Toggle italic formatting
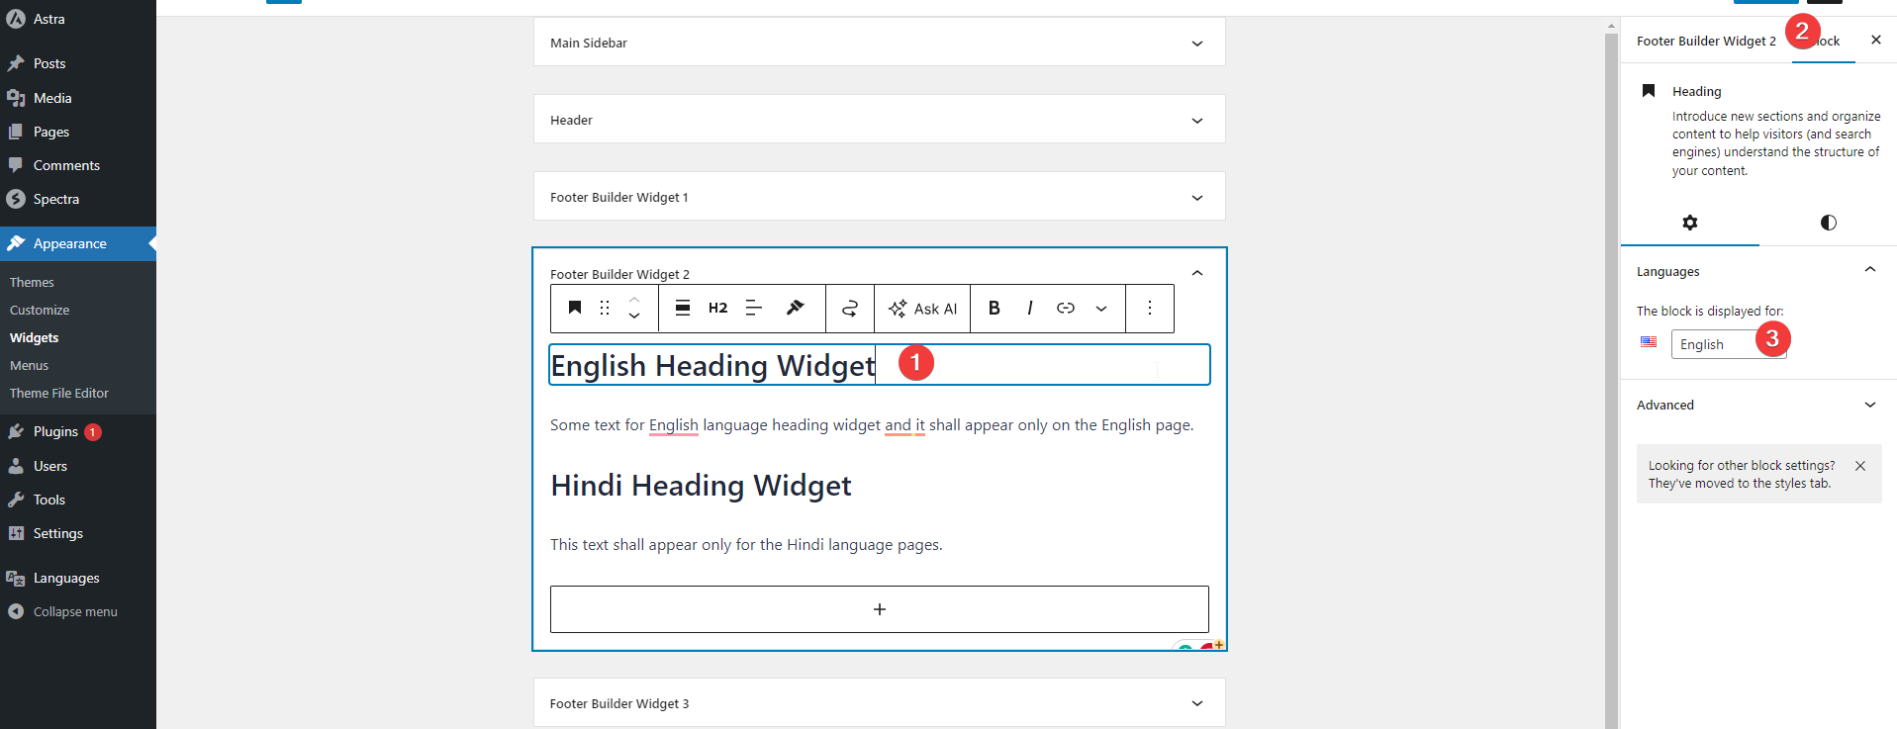Viewport: 1897px width, 729px height. point(1030,308)
